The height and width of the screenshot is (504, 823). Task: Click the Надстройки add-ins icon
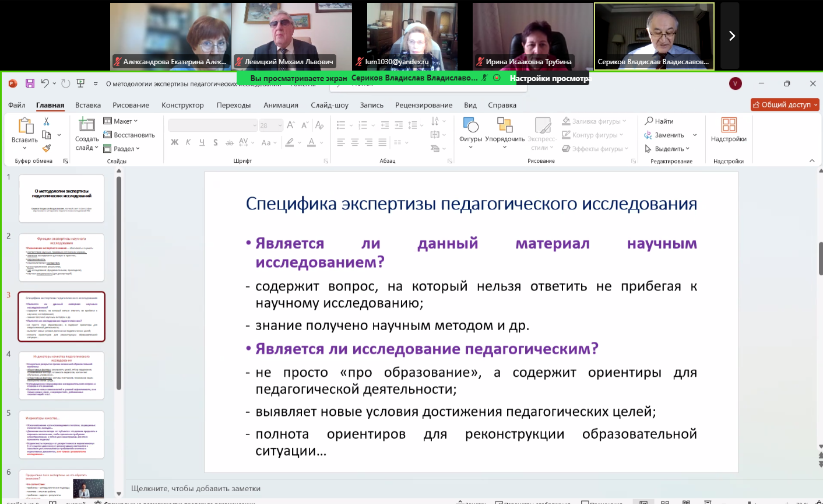729,129
